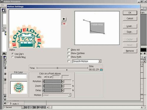Click the right arrow of Zoom slider
The image size is (147, 110).
tap(62, 86)
